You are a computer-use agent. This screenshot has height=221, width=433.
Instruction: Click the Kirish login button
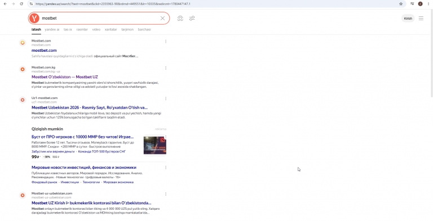click(408, 19)
